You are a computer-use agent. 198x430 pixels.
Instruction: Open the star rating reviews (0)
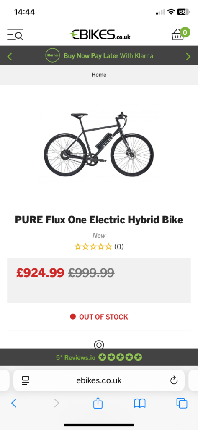coord(99,246)
